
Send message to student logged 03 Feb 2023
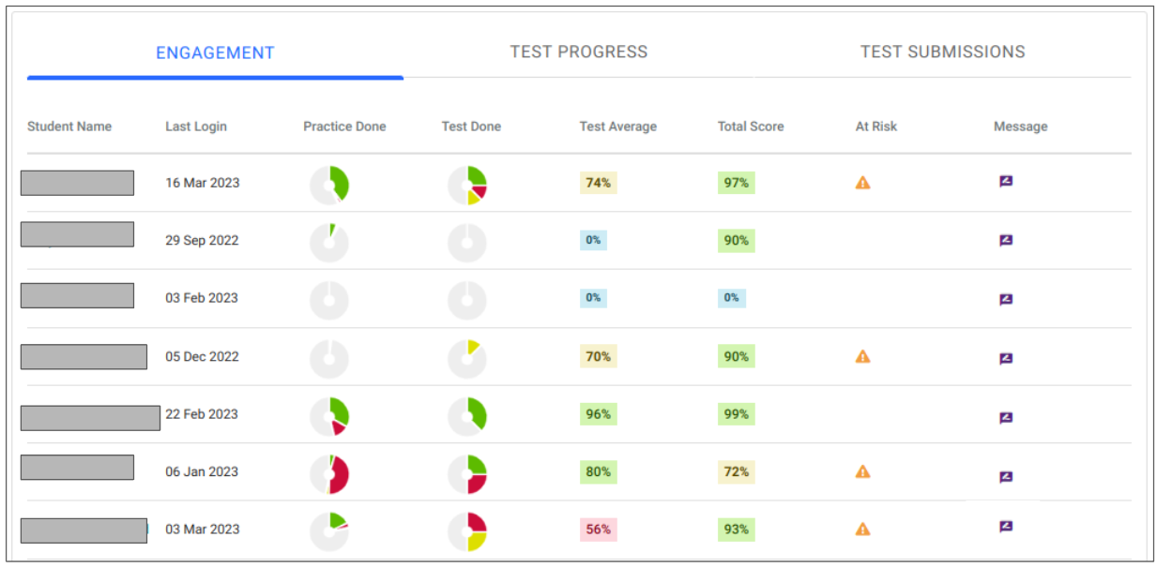point(1006,300)
